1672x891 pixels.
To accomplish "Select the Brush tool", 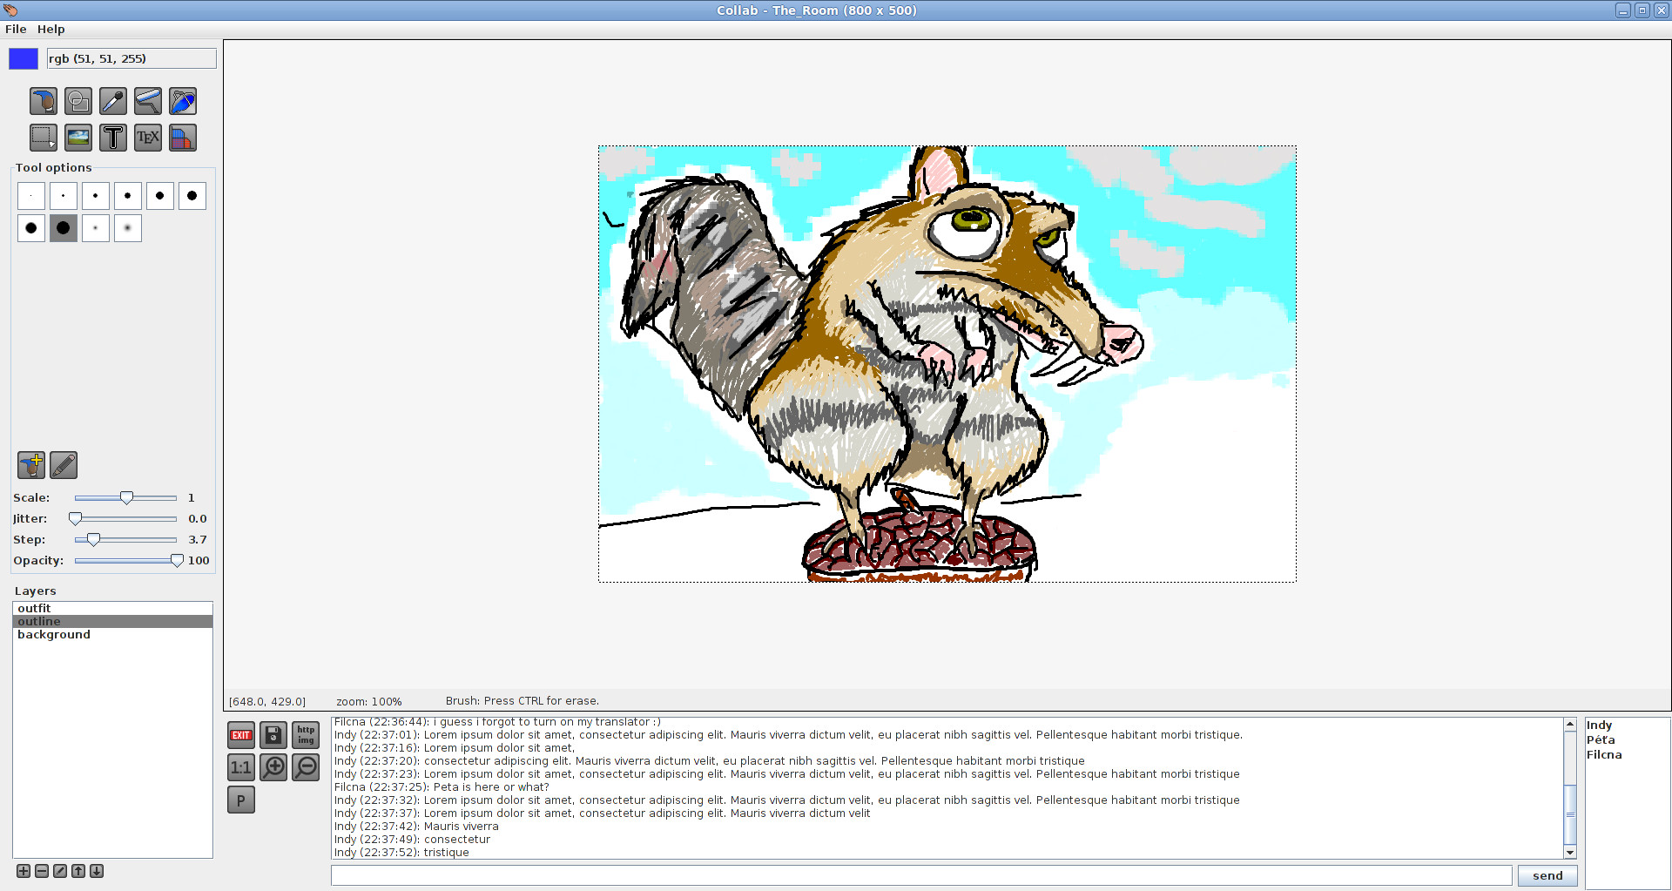I will point(44,101).
